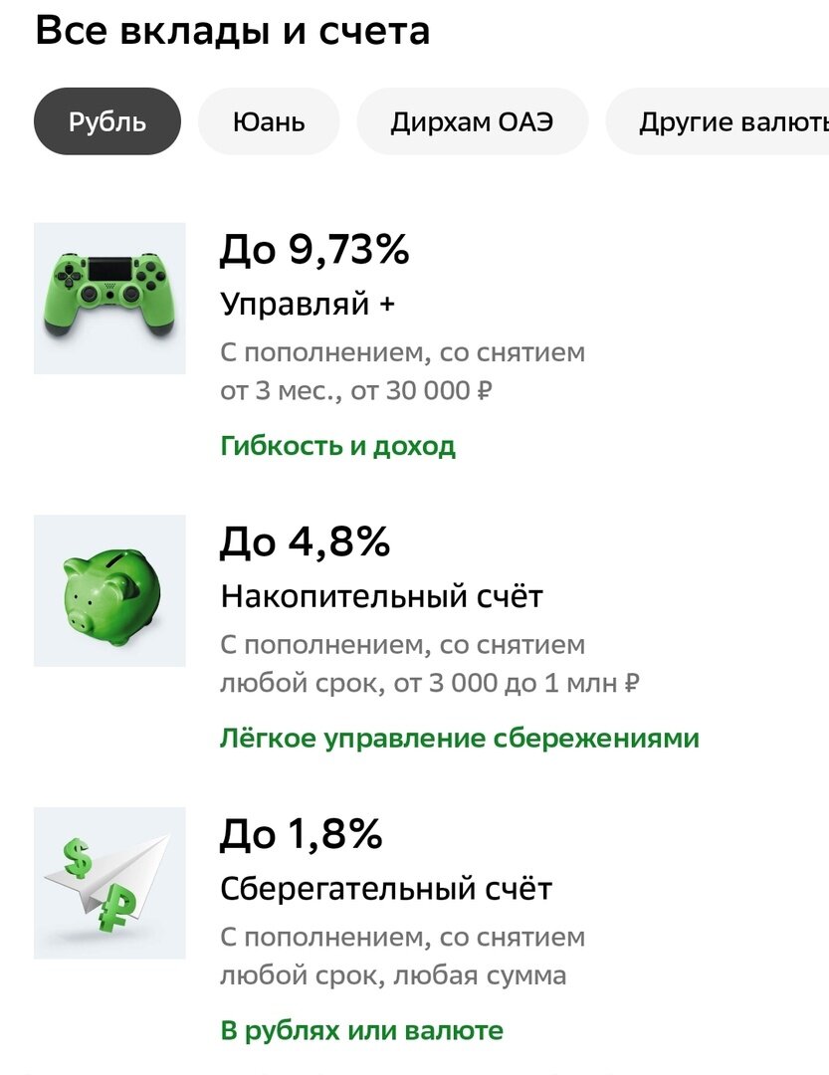The height and width of the screenshot is (1075, 829).
Task: Select the Рубль currency filter
Action: click(105, 119)
